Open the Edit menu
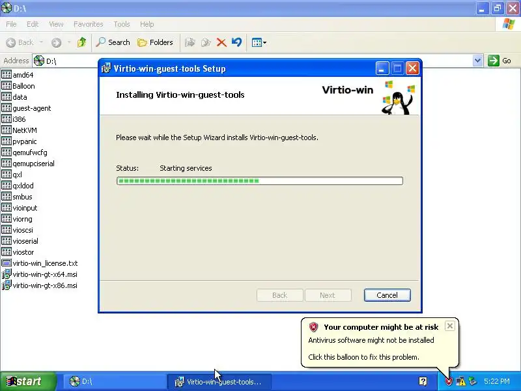The image size is (521, 391). tap(33, 24)
